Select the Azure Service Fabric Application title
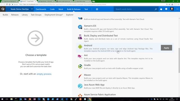The width and height of the screenshot is (180, 101). (100, 95)
